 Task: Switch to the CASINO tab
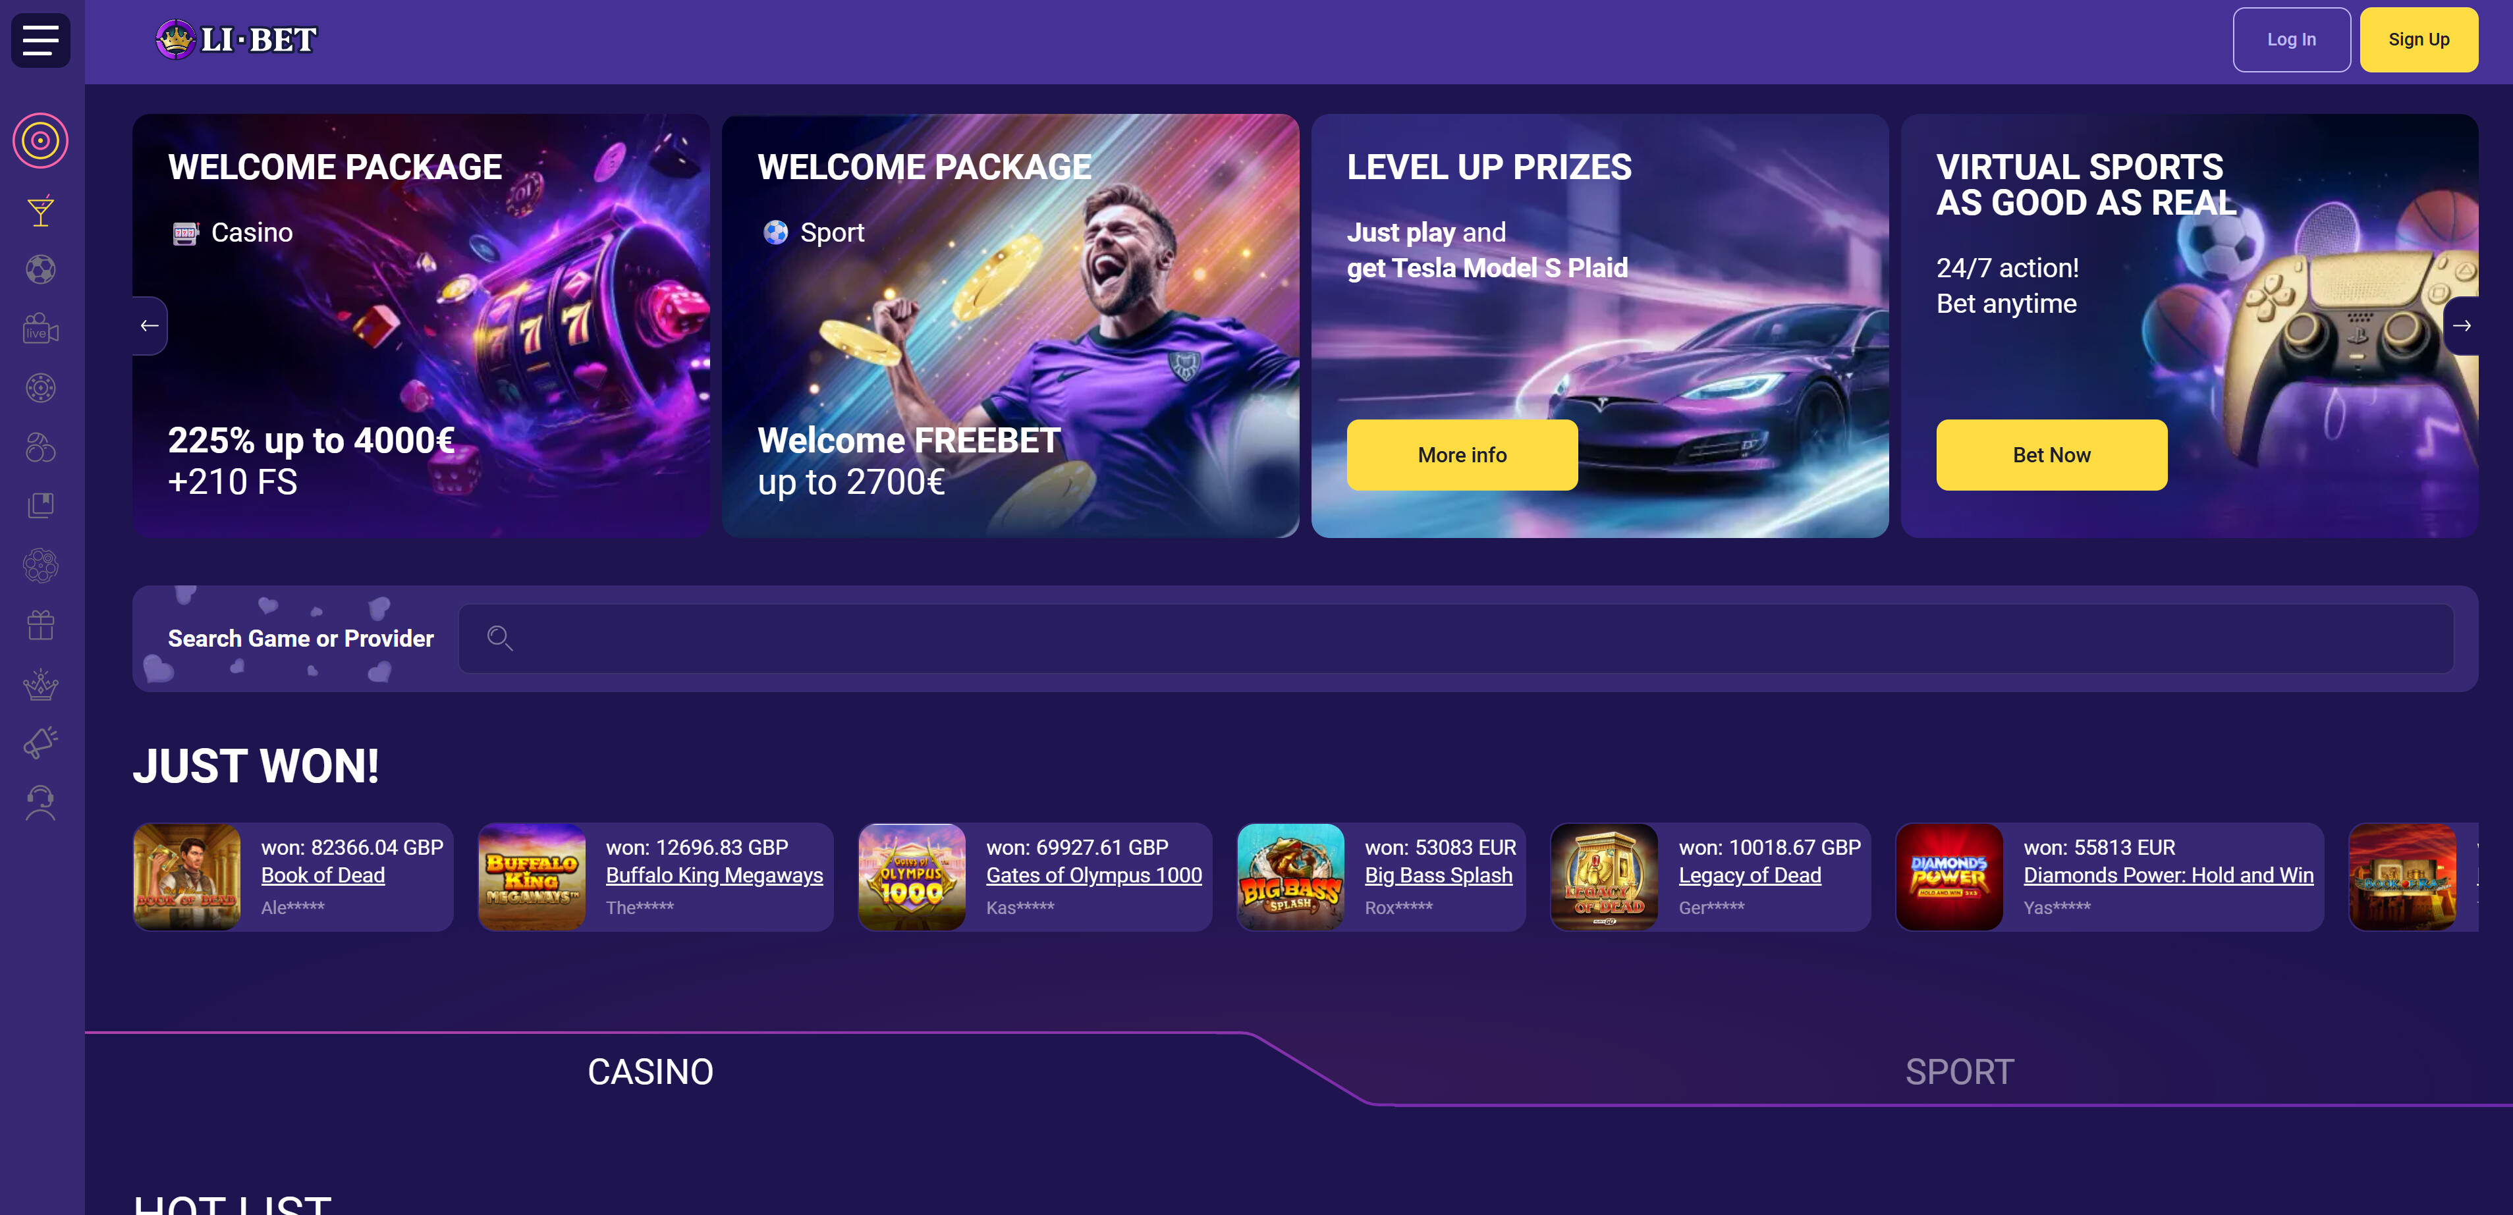click(x=651, y=1071)
